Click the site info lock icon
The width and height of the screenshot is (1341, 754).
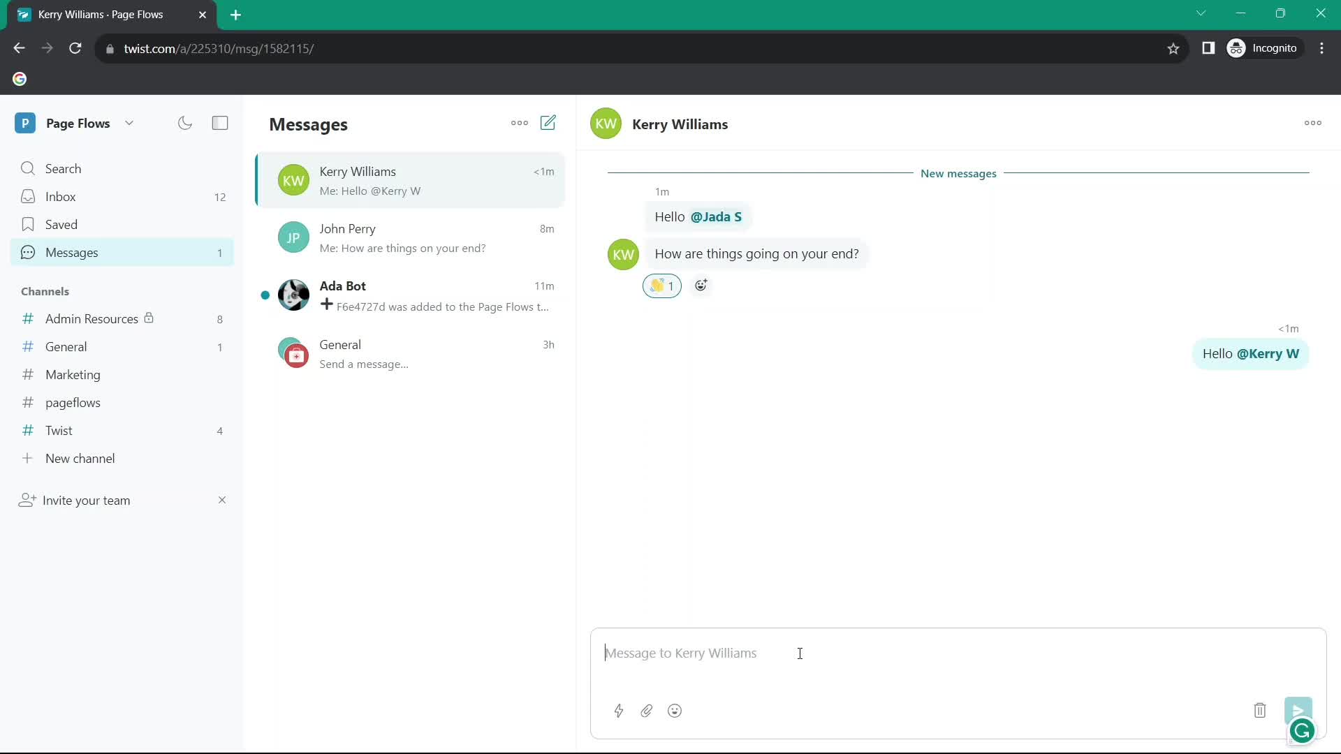(x=110, y=49)
